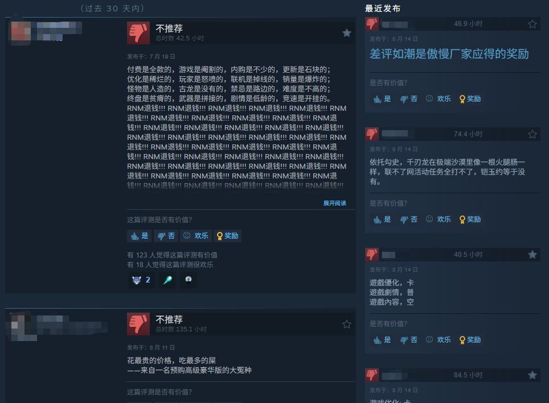The width and height of the screenshot is (549, 403).
Task: Click the star icon on 135.1 hour review
Action: (347, 324)
